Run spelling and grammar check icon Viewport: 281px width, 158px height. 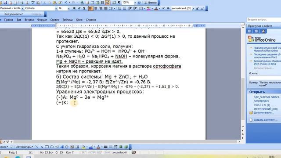(33, 3)
